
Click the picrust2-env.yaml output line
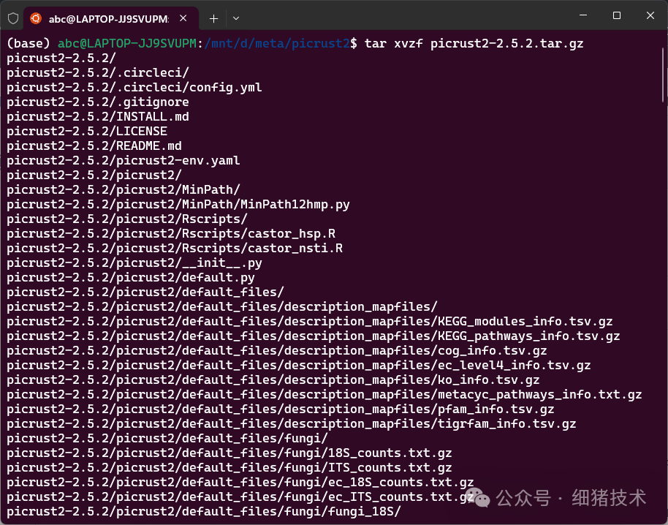[x=124, y=161]
